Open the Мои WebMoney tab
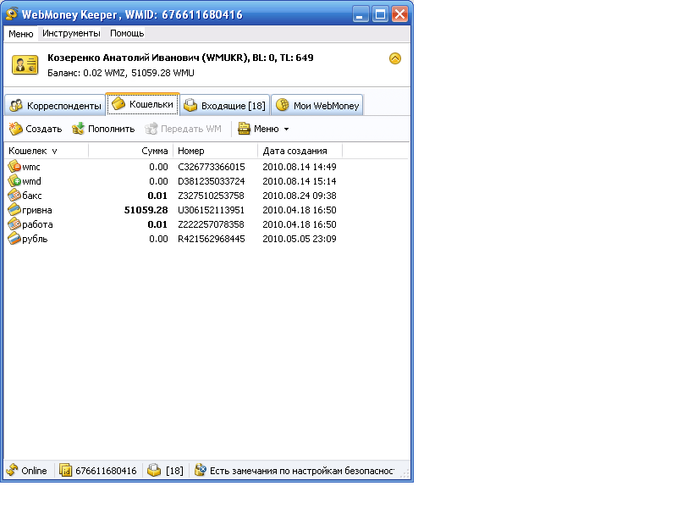Viewport: 677px width, 508px height. click(317, 106)
